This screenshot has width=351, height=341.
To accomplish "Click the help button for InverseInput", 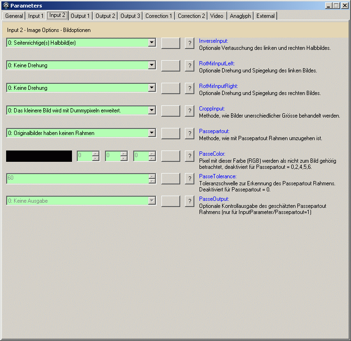I will [189, 43].
